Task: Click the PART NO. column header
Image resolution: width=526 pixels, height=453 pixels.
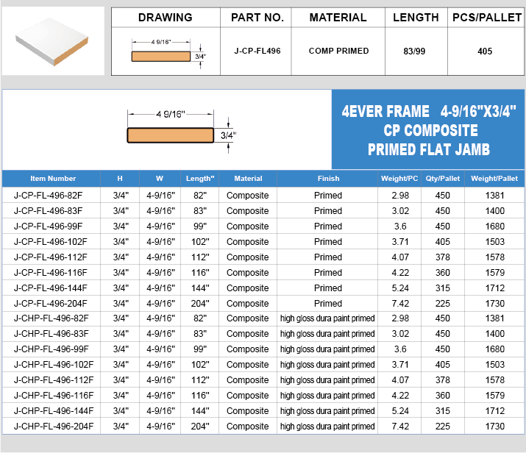Action: tap(257, 18)
